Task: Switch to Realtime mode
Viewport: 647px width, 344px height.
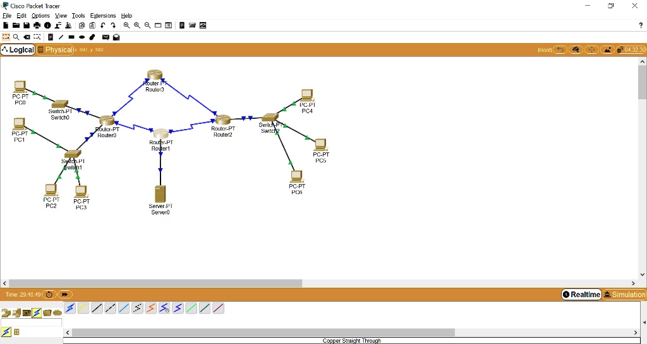Action: (x=581, y=295)
